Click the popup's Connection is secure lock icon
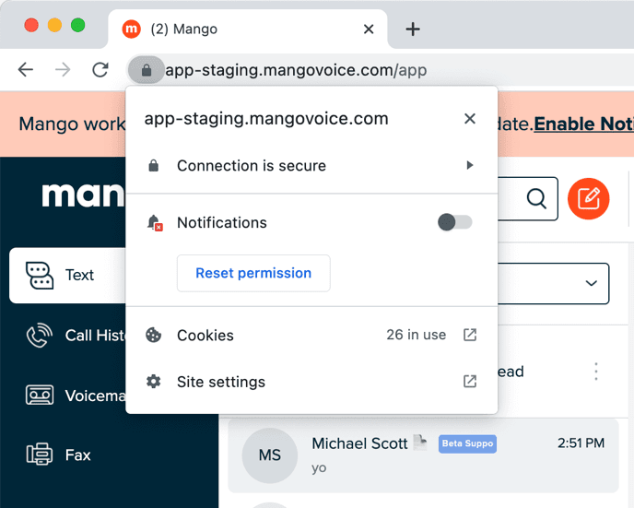 tap(153, 165)
